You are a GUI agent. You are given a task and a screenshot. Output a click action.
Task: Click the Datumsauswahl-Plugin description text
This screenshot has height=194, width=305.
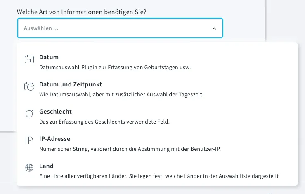[x=115, y=68]
